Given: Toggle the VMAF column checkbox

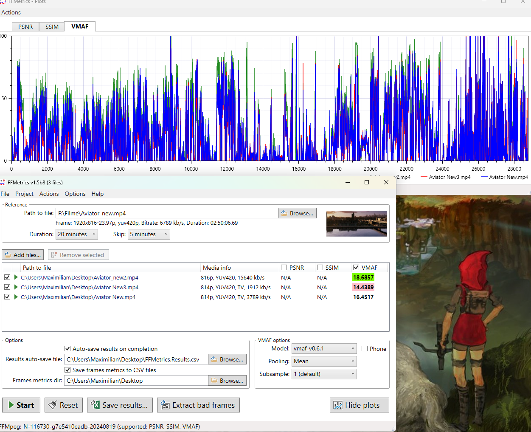Looking at the screenshot, I should (356, 268).
